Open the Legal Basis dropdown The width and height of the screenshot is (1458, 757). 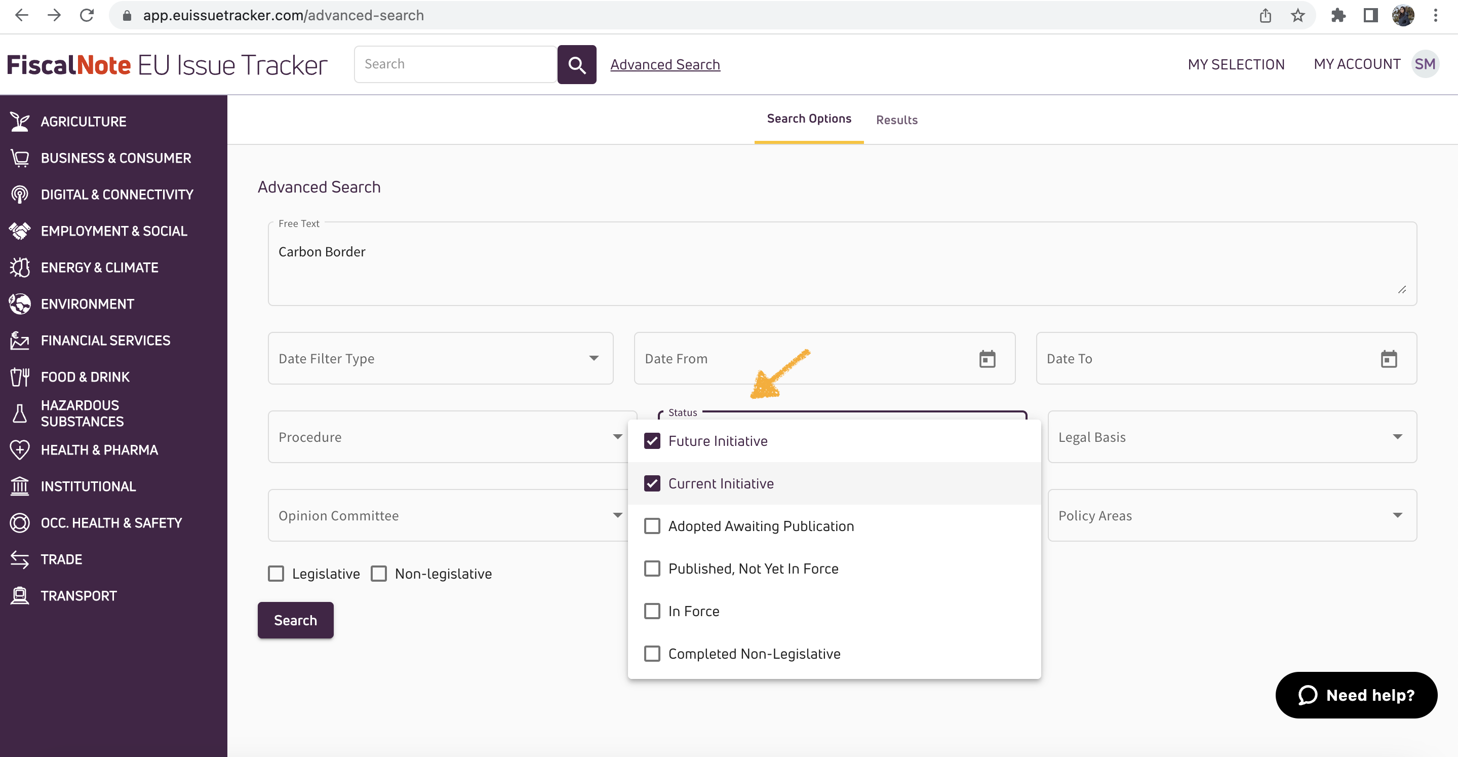[1232, 437]
